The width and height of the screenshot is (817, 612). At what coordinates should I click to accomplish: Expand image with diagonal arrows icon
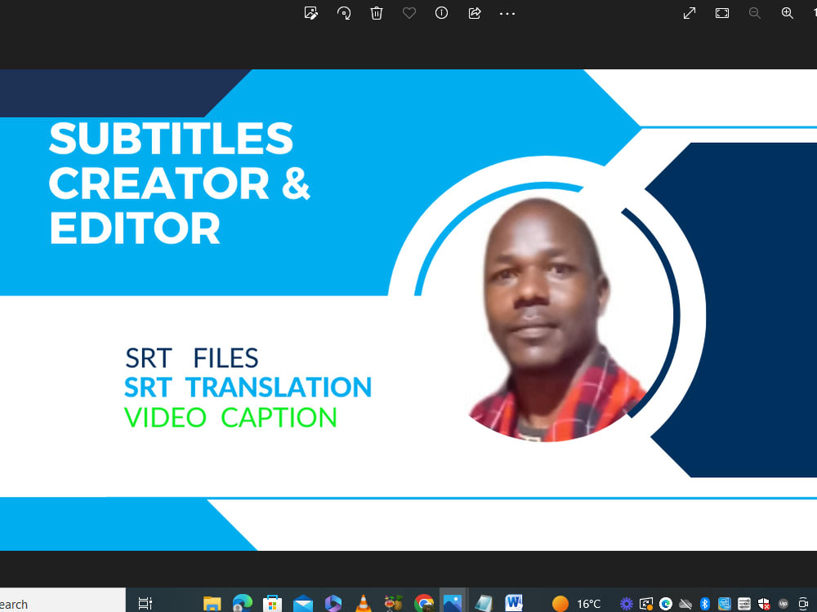690,13
